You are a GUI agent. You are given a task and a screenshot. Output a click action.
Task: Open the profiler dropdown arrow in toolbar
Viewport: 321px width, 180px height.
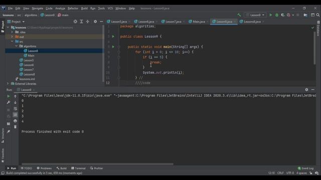293,15
